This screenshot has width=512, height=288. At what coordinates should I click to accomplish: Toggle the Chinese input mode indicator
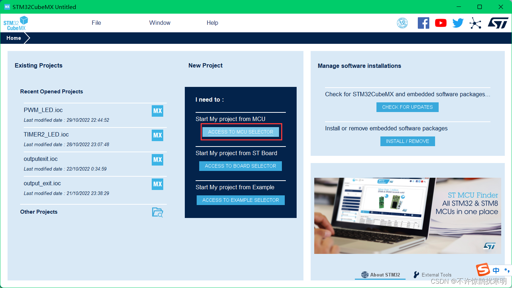(496, 270)
